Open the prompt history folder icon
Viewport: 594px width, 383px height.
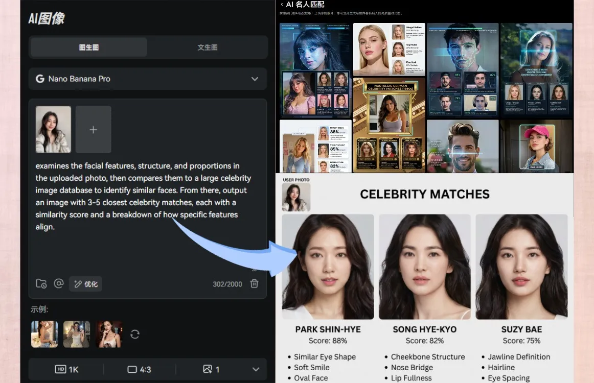[x=41, y=283]
